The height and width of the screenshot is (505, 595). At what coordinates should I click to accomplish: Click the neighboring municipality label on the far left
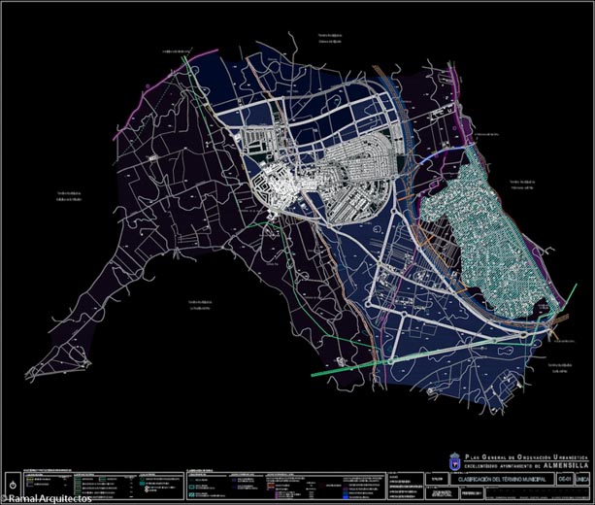(x=68, y=193)
